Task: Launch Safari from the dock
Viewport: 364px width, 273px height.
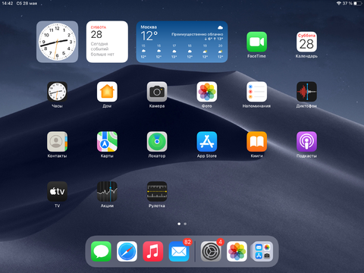Action: 127,252
